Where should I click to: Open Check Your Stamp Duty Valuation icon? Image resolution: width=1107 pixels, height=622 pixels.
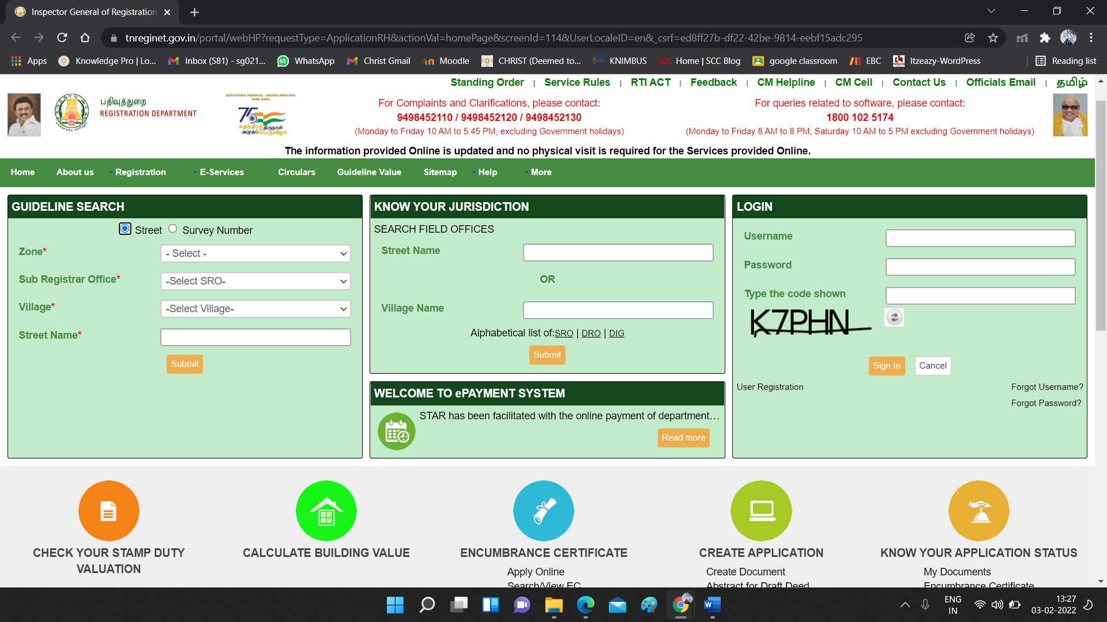(109, 511)
